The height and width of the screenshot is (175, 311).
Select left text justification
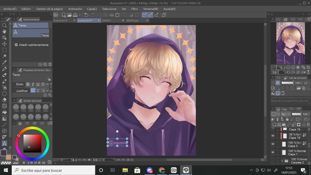tap(33, 91)
